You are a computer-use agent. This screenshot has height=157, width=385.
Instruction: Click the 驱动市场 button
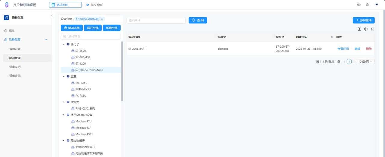click(72, 28)
